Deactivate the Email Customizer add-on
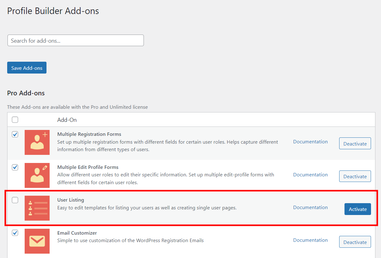 (355, 242)
